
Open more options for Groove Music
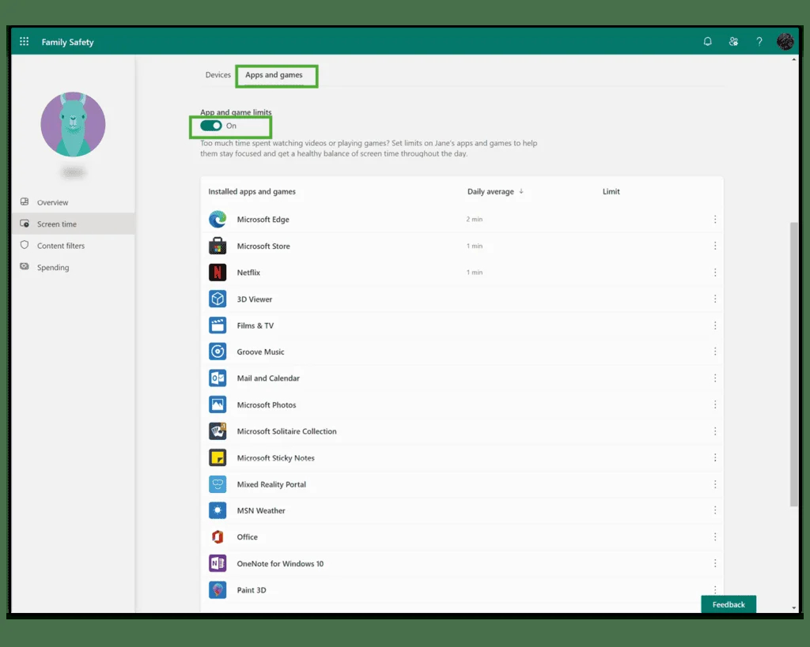715,352
